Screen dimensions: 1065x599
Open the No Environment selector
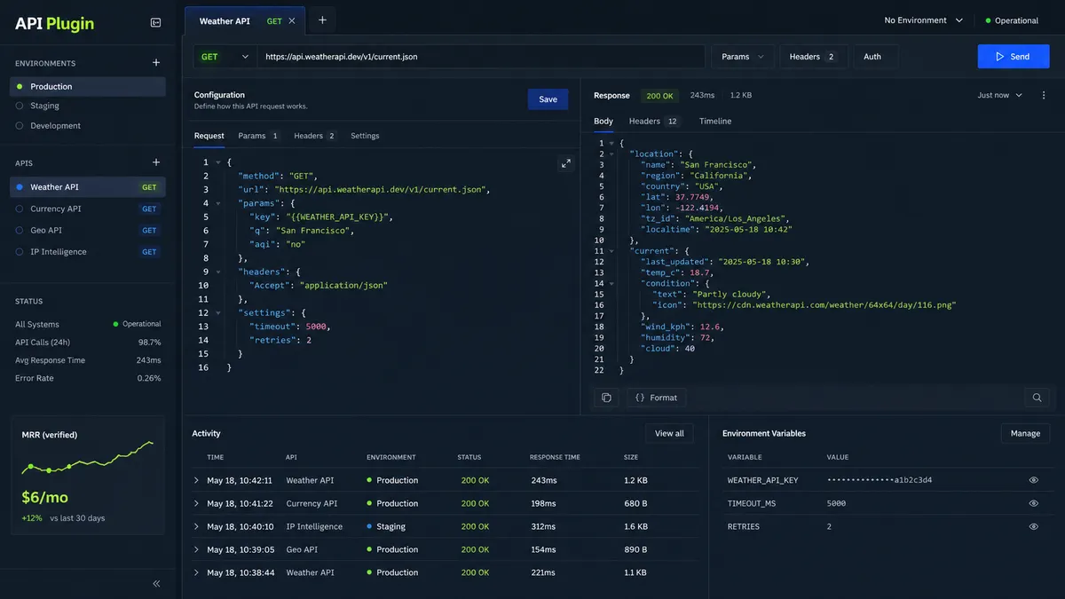924,20
